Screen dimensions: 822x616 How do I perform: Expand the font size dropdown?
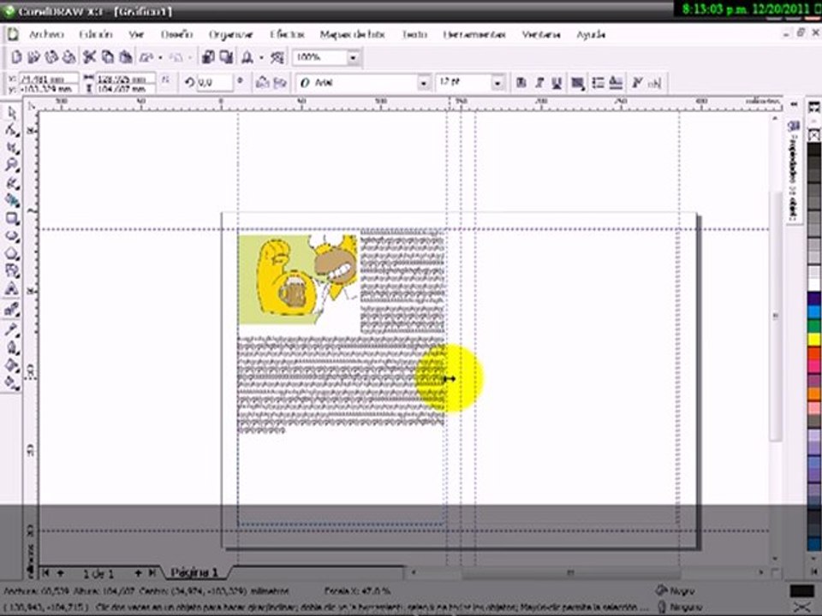coord(497,82)
